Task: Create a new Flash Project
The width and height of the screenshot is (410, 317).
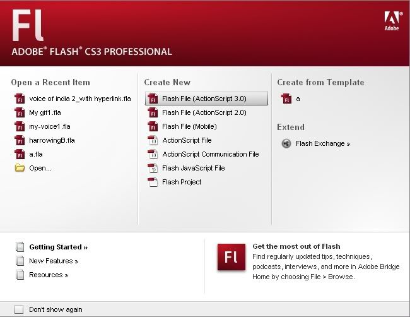Action: coord(182,182)
